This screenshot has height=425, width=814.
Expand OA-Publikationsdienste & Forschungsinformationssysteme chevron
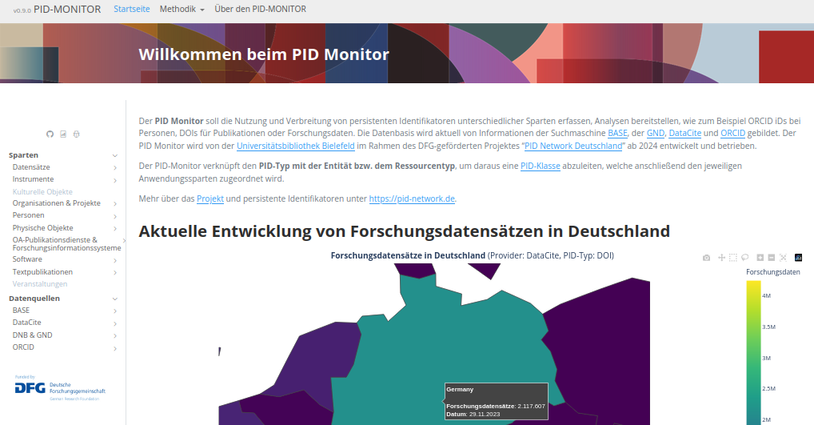coord(124,241)
